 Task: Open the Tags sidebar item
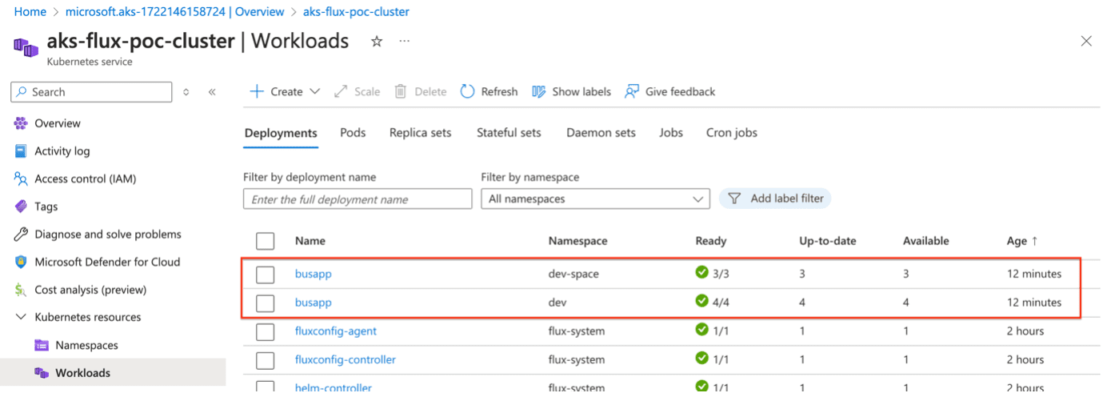click(46, 207)
